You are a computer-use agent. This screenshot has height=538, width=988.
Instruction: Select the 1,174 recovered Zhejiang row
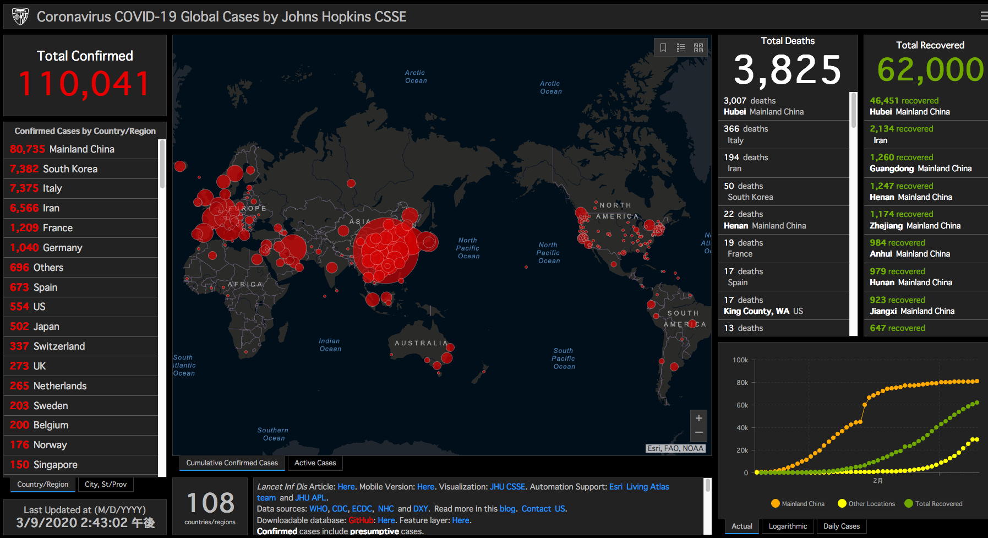point(926,220)
